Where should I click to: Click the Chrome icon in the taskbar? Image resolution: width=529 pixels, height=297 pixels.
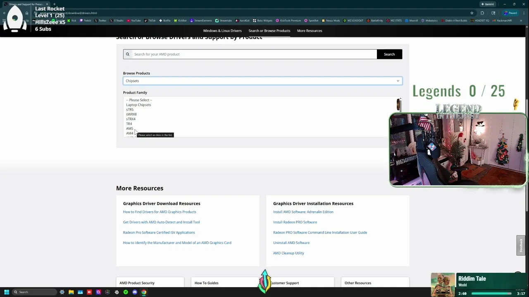pyautogui.click(x=144, y=292)
